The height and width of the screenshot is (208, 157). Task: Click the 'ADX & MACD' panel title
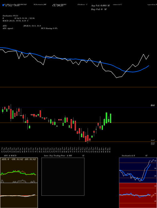click(x=10, y=156)
